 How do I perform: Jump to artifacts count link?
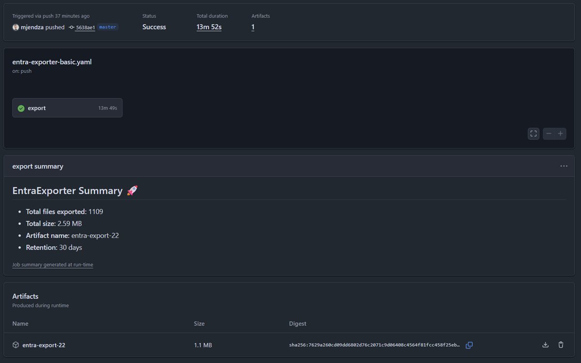pos(253,27)
